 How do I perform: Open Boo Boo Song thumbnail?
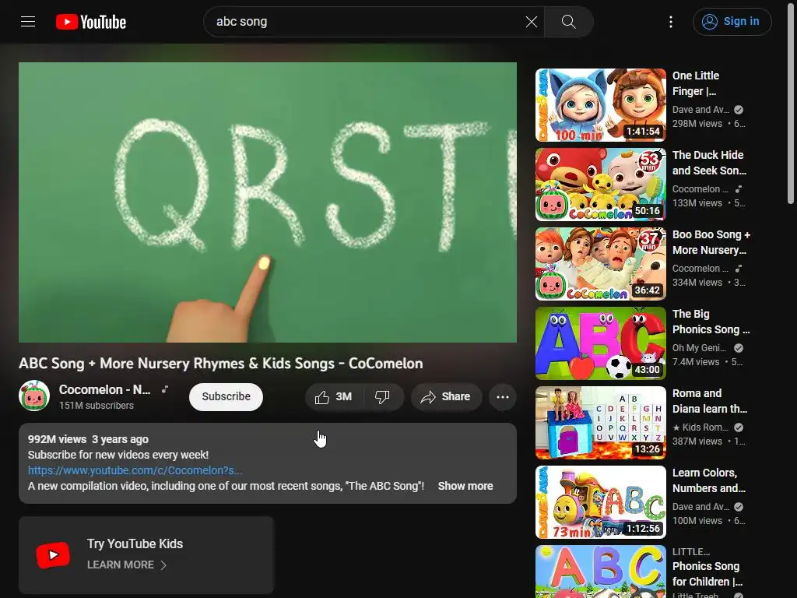coord(600,264)
